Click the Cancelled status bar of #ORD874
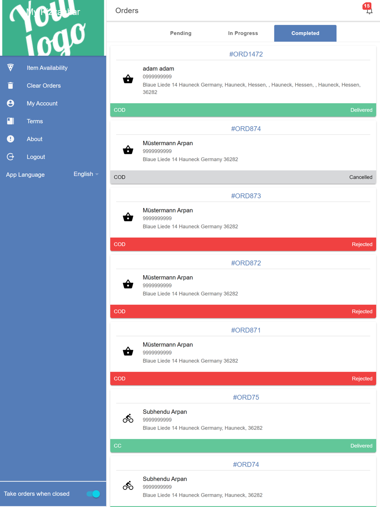 tap(243, 177)
